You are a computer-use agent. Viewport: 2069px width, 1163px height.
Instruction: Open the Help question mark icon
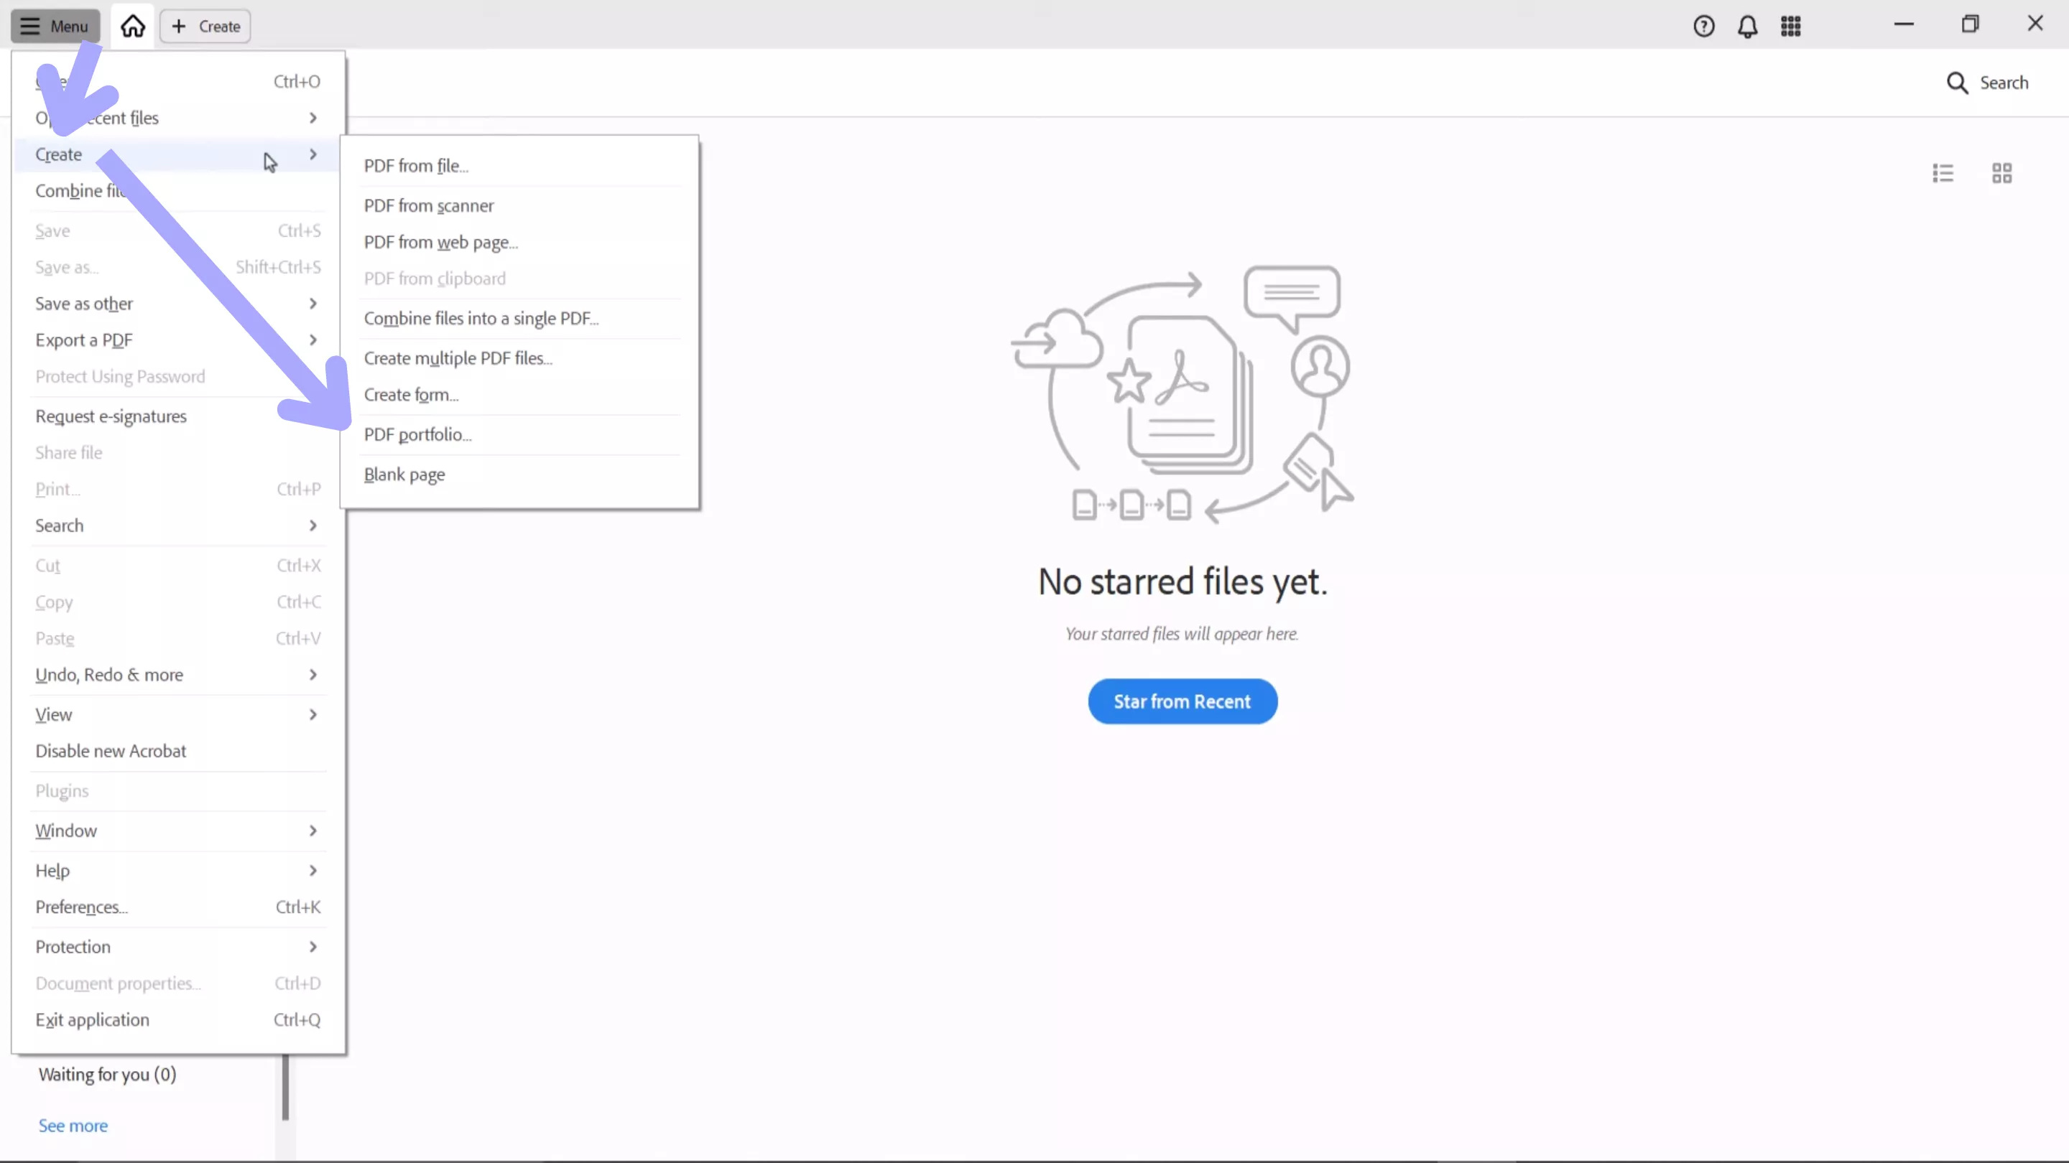[1703, 27]
